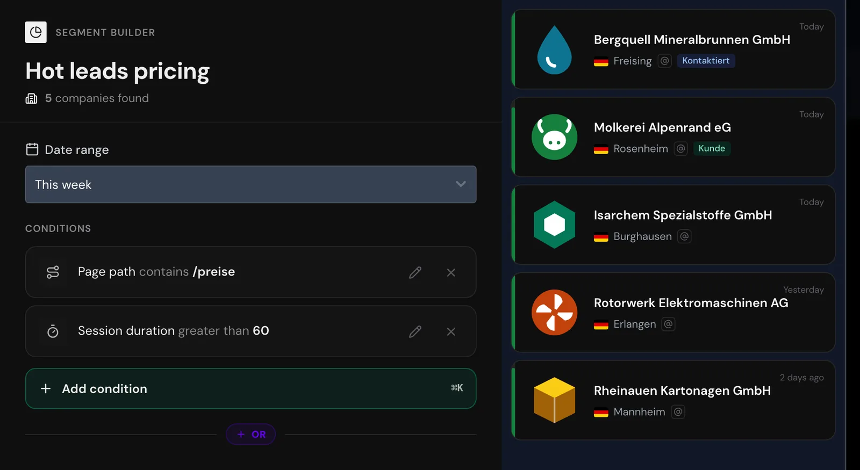Click the email icon for Molkerei Alpenrand
This screenshot has width=860, height=470.
click(x=681, y=148)
